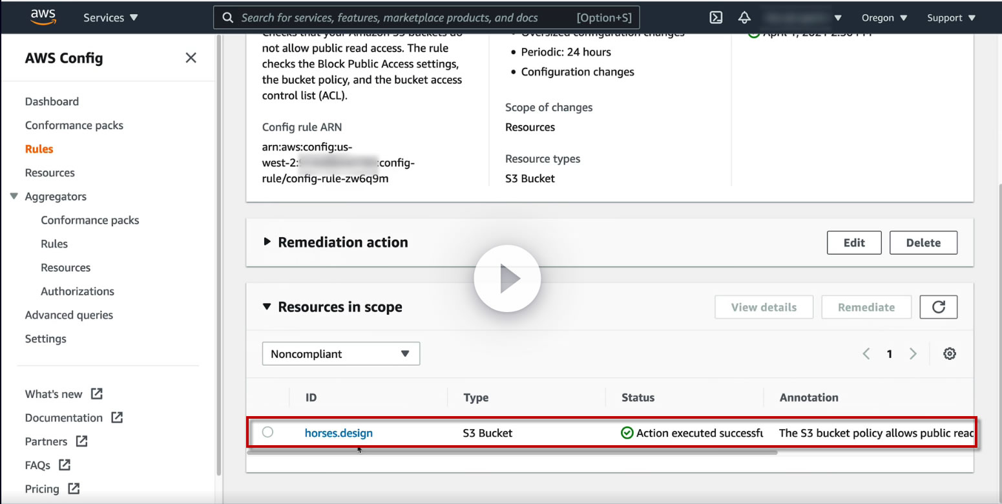Screen dimensions: 1002x504
Task: Go to previous results page
Action: pyautogui.click(x=866, y=353)
